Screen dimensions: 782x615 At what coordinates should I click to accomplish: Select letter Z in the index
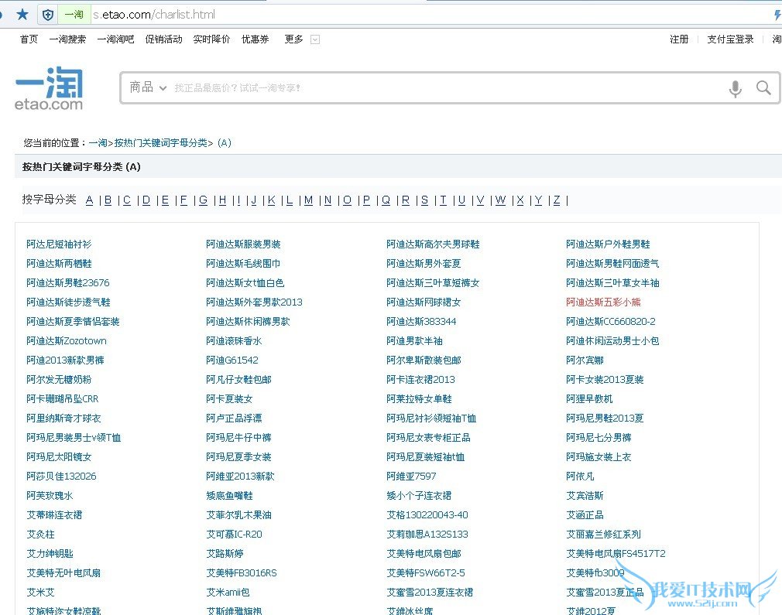click(x=557, y=200)
